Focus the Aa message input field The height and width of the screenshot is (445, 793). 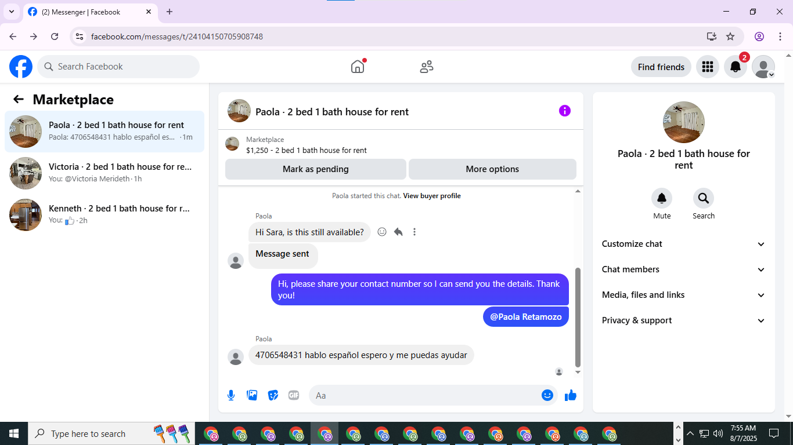tap(433, 395)
